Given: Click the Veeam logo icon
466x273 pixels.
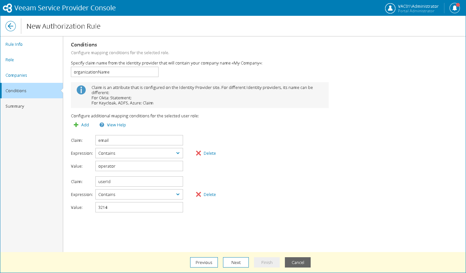Looking at the screenshot, I should (x=7, y=8).
